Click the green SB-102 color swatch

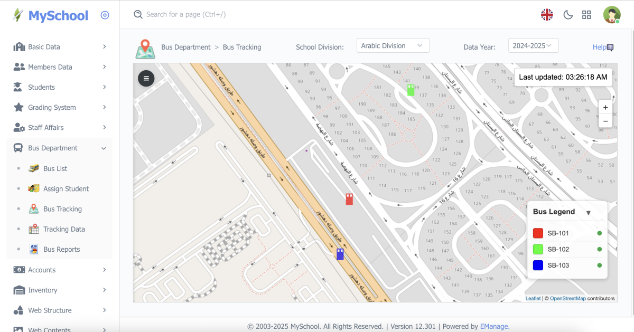[x=538, y=249]
